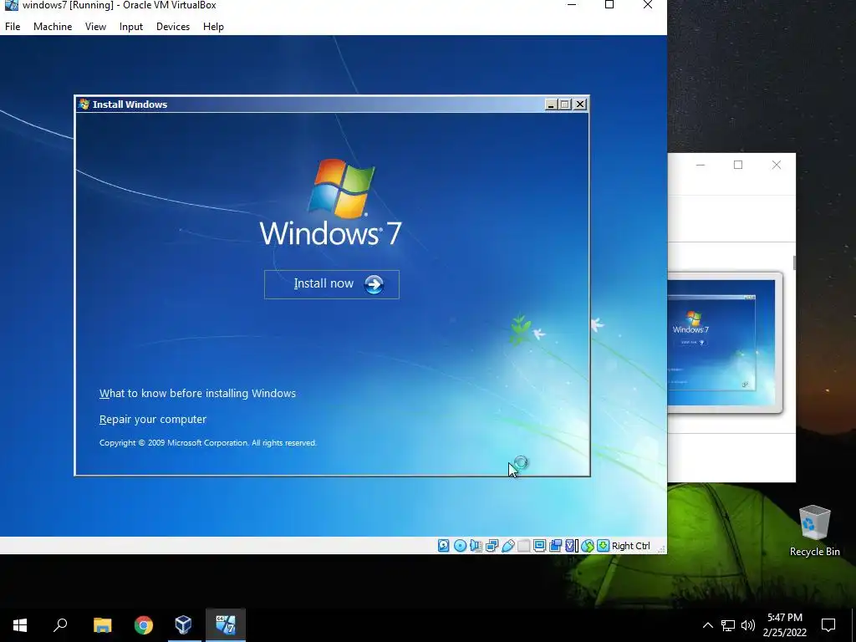Open the network adapters status icon

pyautogui.click(x=492, y=545)
